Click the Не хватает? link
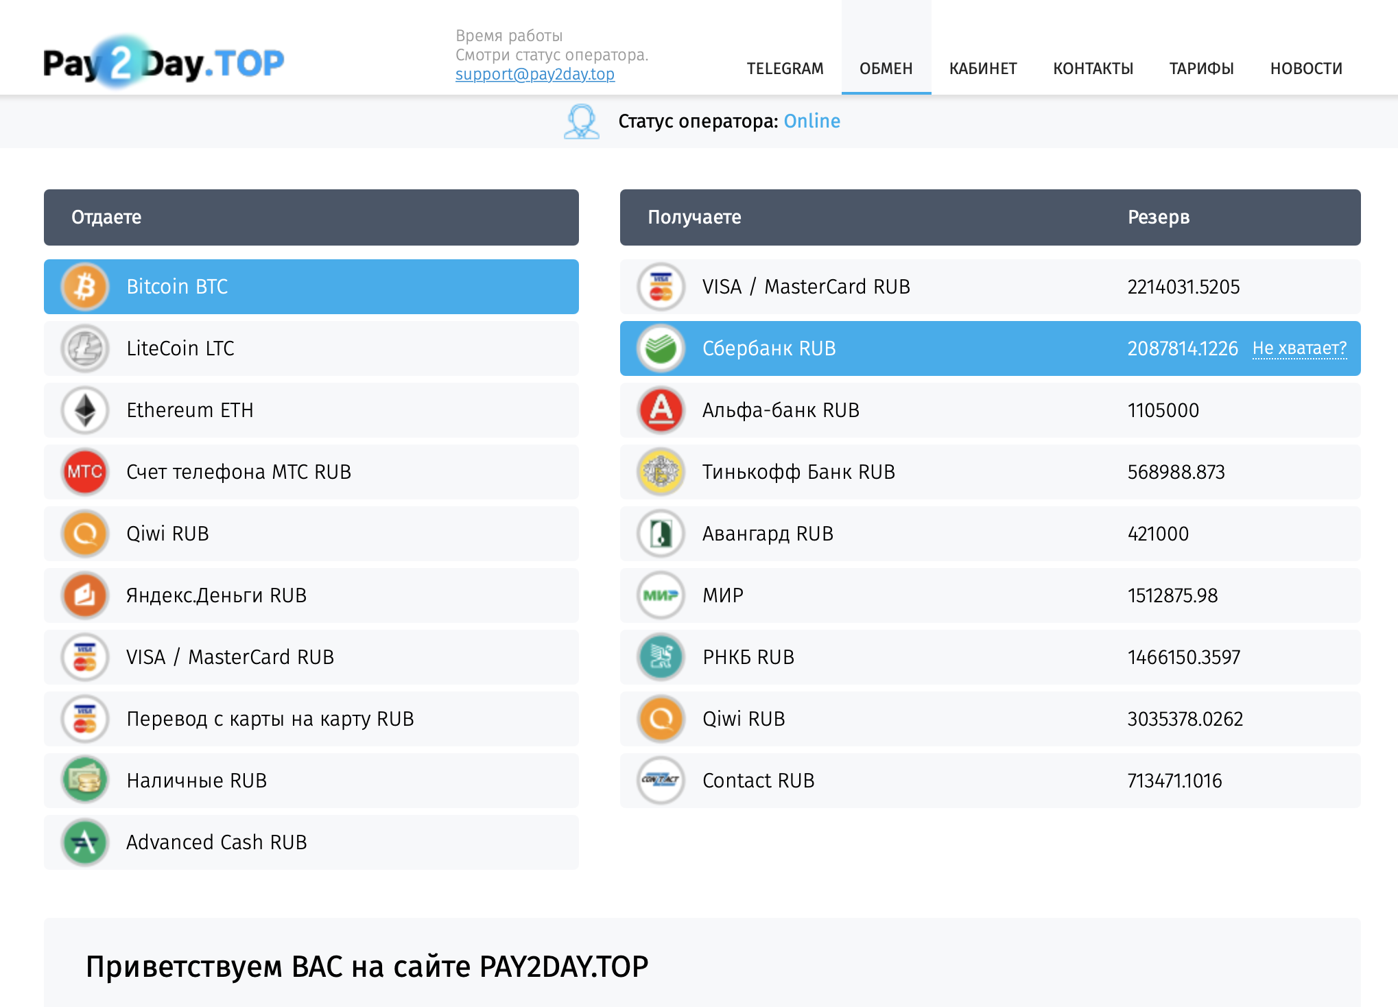 1299,348
